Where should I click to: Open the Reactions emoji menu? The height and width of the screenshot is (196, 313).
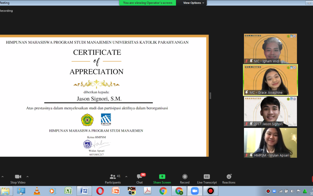click(x=229, y=179)
